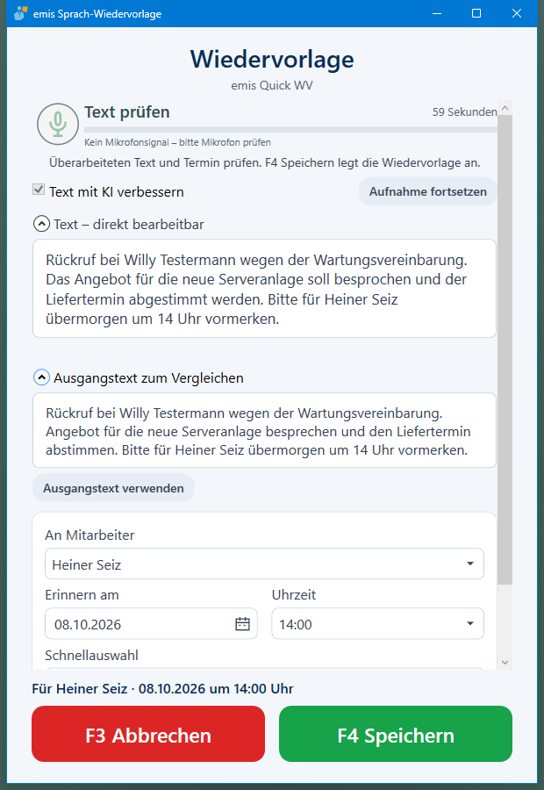
Task: Click the emis app icon in title bar
Action: (21, 13)
